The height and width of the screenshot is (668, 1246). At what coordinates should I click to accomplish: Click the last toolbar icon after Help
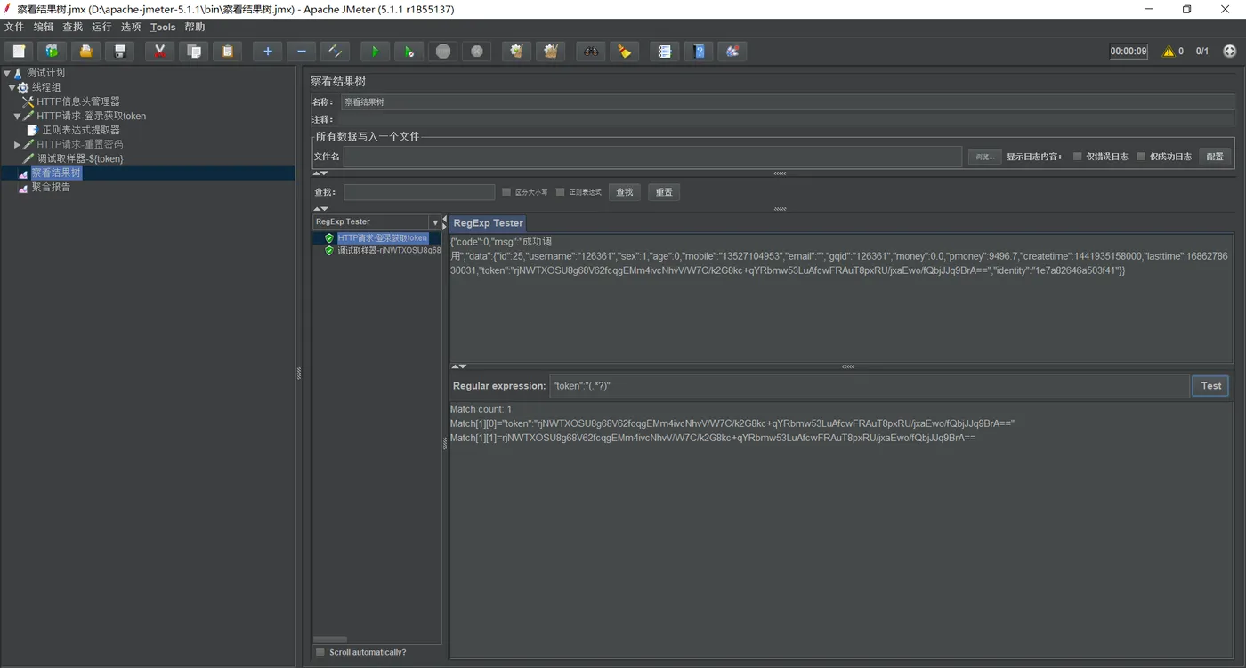point(732,52)
